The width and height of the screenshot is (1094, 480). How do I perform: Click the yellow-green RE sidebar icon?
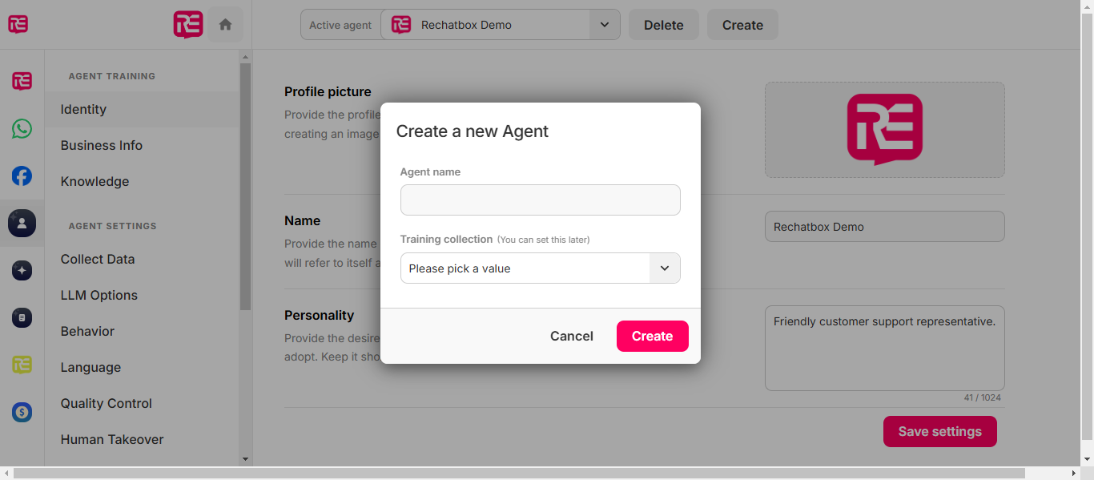tap(22, 365)
